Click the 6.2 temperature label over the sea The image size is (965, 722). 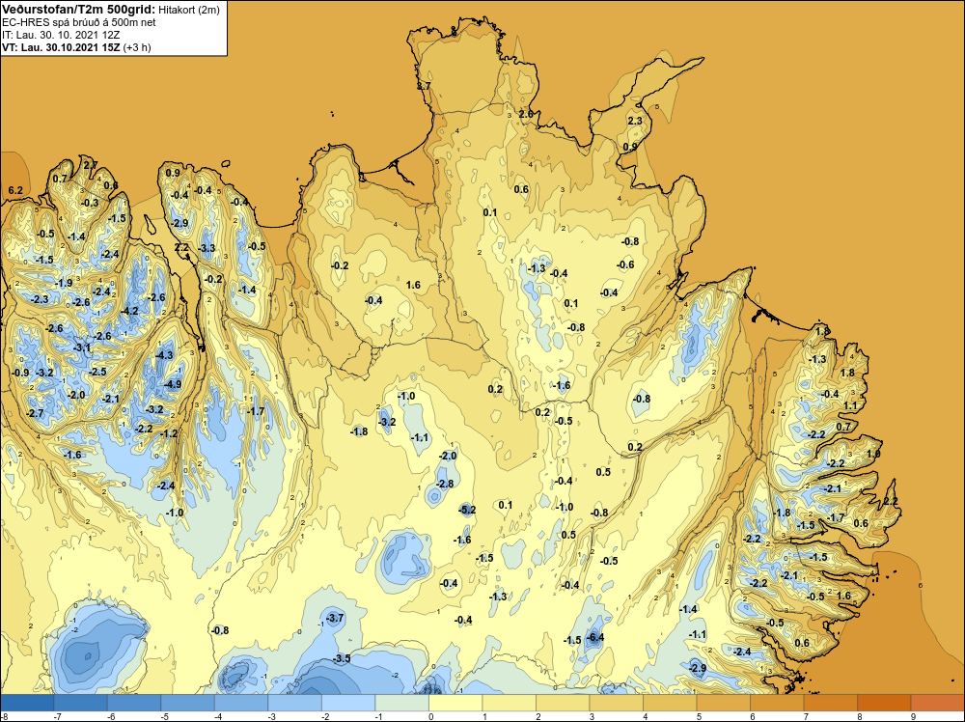[x=15, y=191]
